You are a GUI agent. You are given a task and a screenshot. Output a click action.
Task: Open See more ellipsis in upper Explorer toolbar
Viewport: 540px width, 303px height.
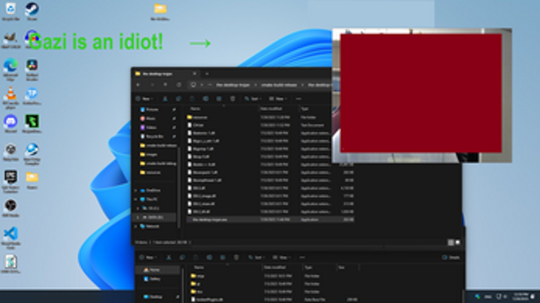[x=299, y=99]
